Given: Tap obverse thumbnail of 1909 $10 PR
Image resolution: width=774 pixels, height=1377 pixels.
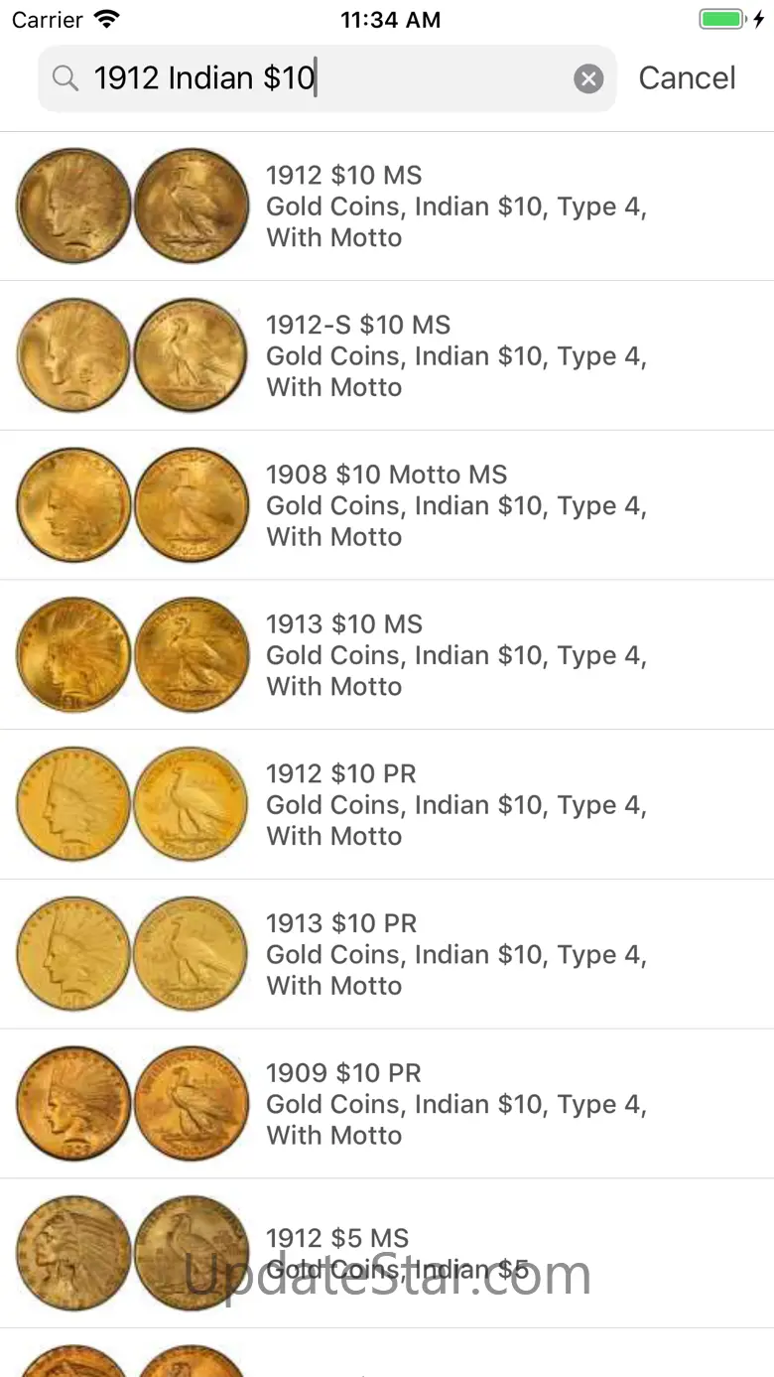Looking at the screenshot, I should point(73,1104).
